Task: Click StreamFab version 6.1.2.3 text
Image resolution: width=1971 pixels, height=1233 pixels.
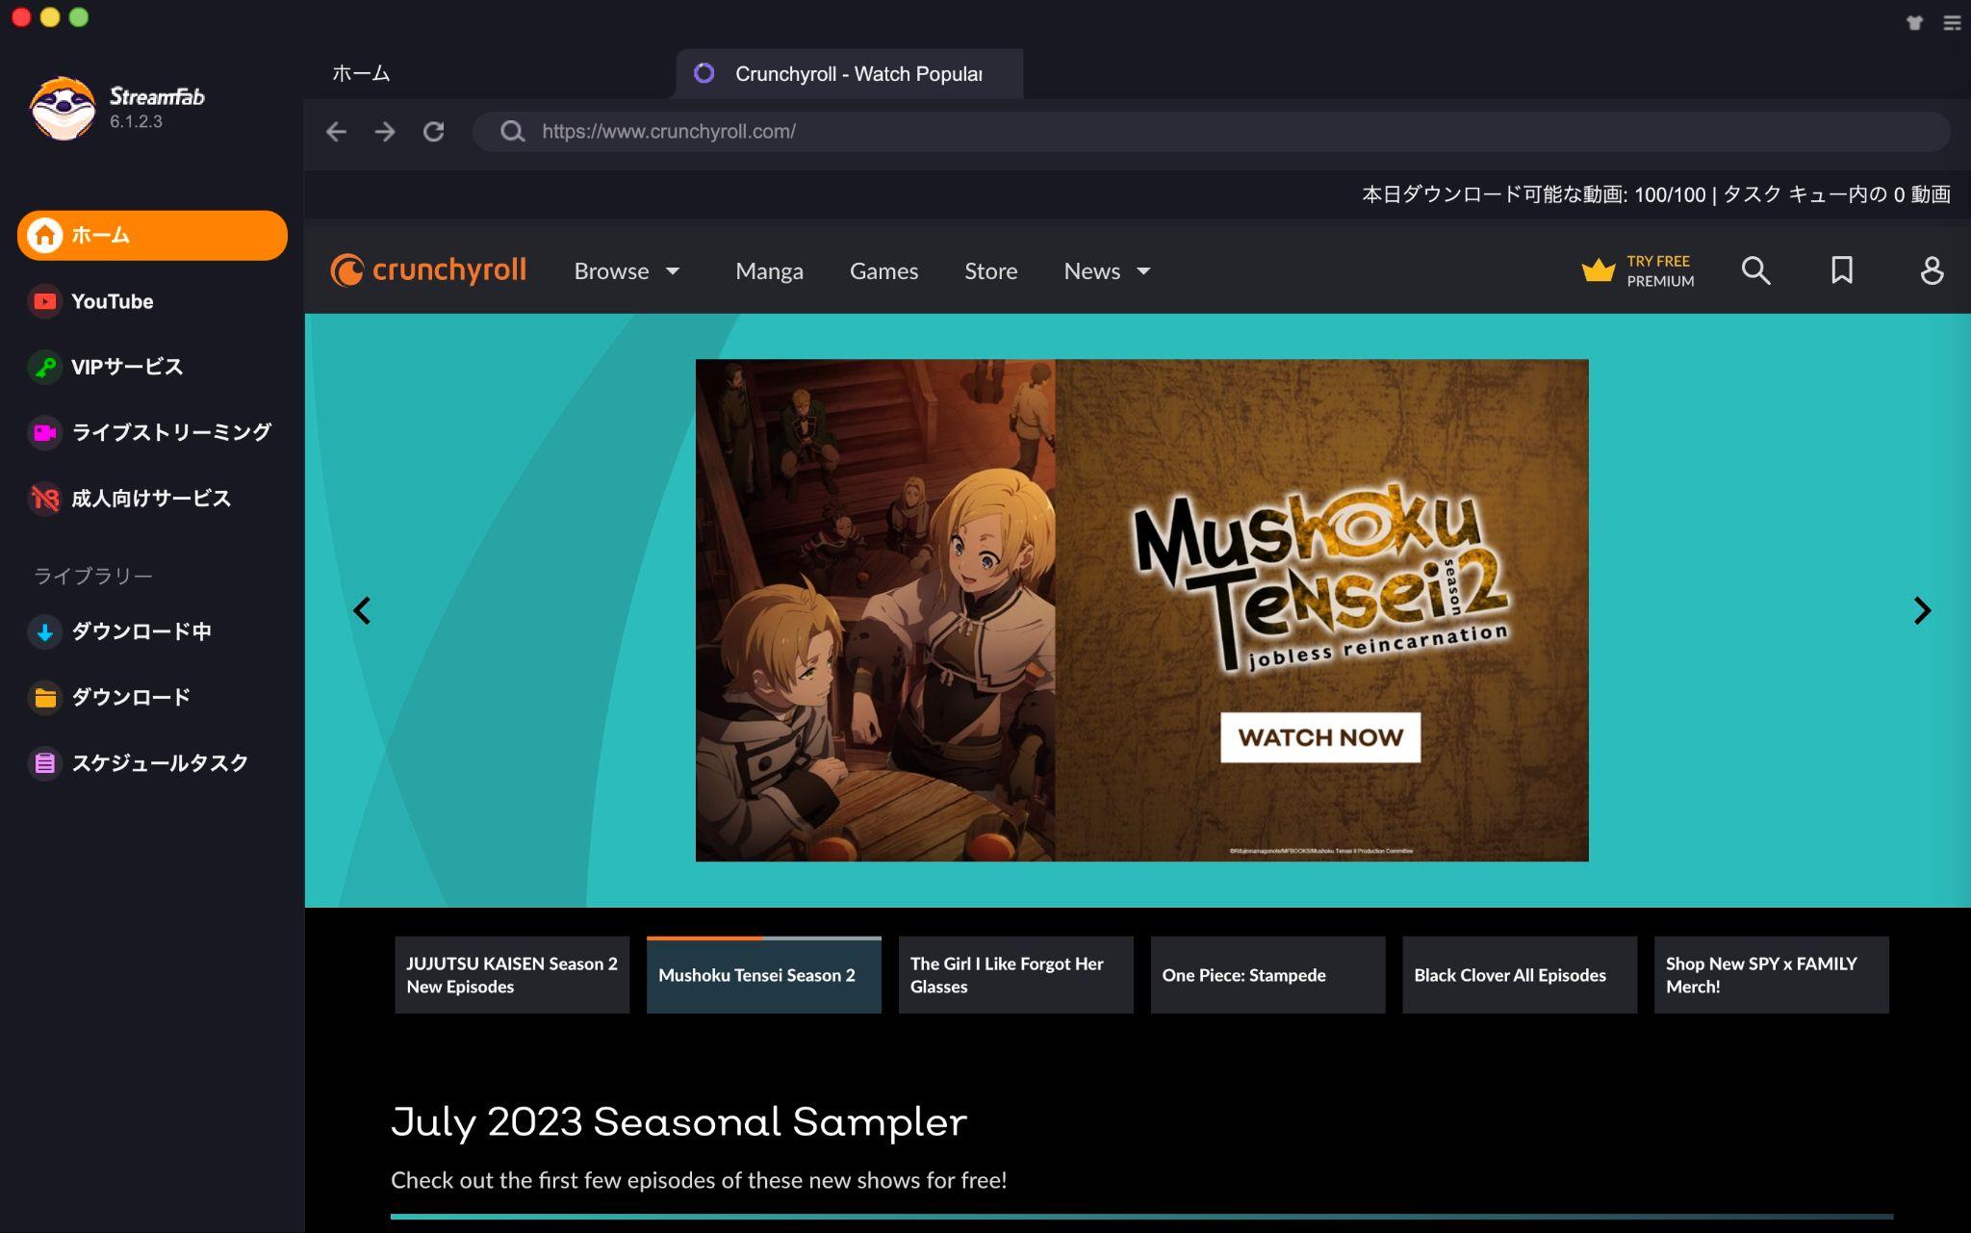Action: (136, 121)
